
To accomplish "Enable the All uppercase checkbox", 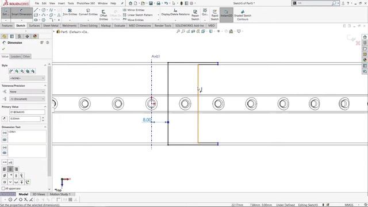I will point(3,189).
